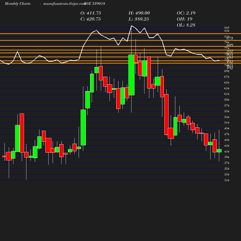This screenshot has height=241, width=241.
Task: Click the 552 orange level label
Action: (230, 51)
